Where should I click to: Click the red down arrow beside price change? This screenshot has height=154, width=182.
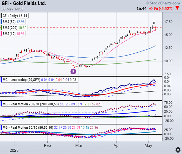tap(177, 9)
